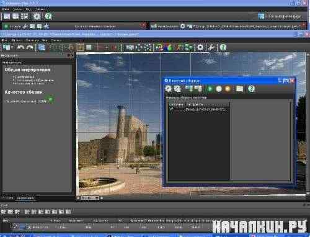Click the Общая информация heading
This screenshot has height=237, width=310.
pyautogui.click(x=27, y=69)
